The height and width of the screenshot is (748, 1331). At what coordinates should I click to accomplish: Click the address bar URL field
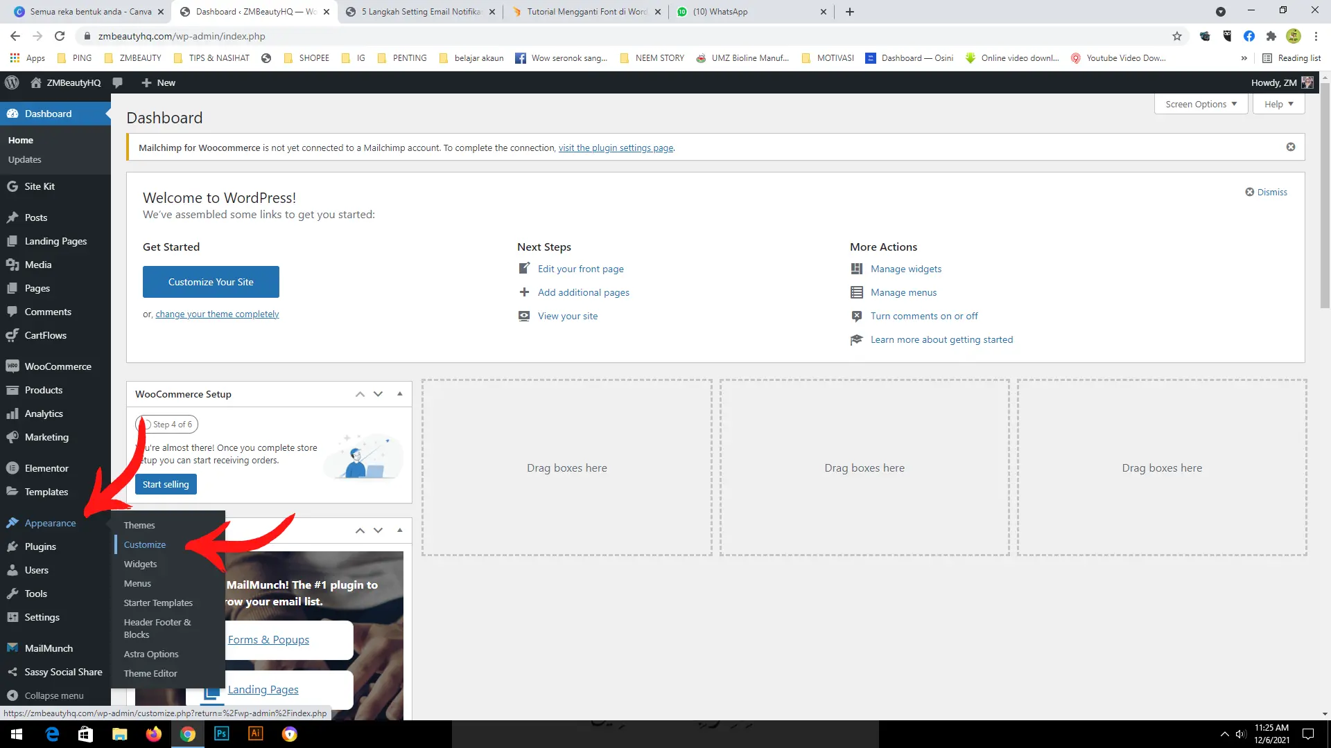tap(624, 36)
